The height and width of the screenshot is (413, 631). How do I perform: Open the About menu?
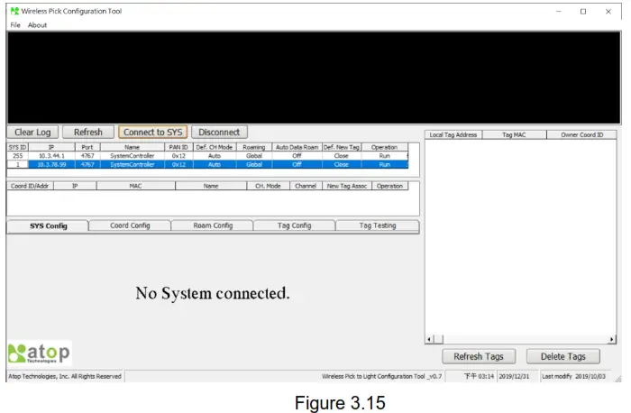pos(38,25)
